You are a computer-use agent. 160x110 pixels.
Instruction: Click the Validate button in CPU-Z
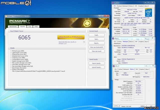[142, 106]
